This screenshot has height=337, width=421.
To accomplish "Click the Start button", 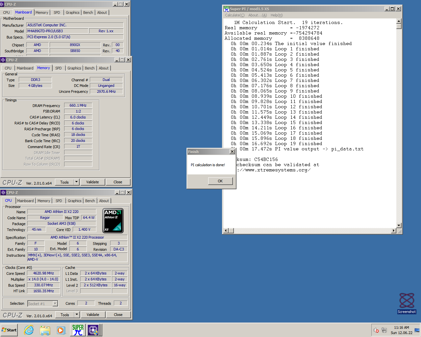I will pyautogui.click(x=9, y=330).
